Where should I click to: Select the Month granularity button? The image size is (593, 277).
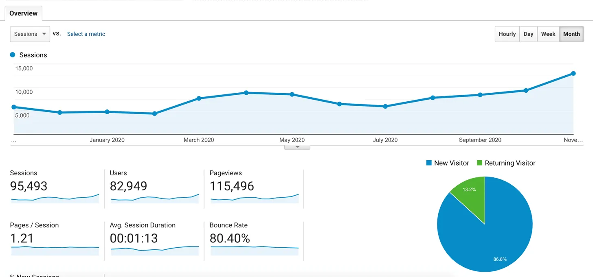tap(571, 34)
